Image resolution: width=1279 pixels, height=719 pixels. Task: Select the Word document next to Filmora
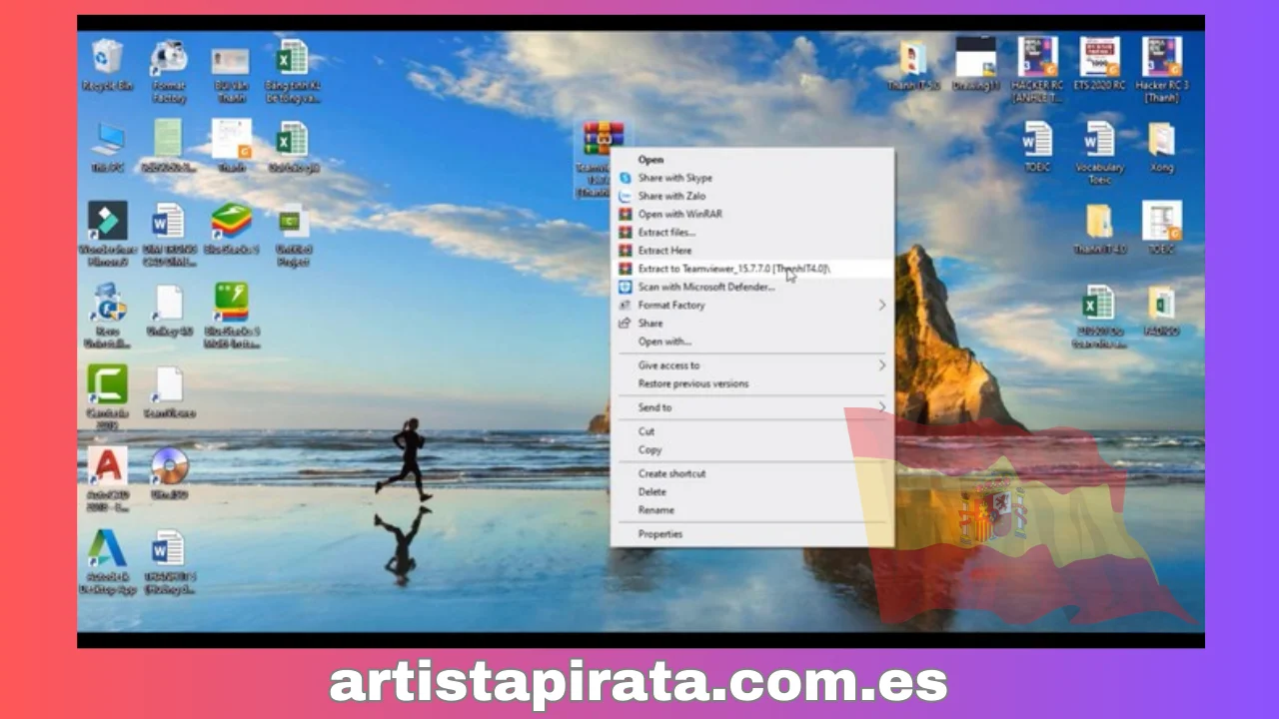169,234
